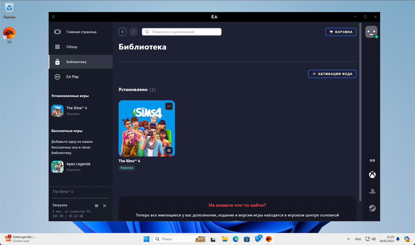The image size is (415, 245).
Task: Click the Xbox icon in the right panel
Action: (372, 175)
